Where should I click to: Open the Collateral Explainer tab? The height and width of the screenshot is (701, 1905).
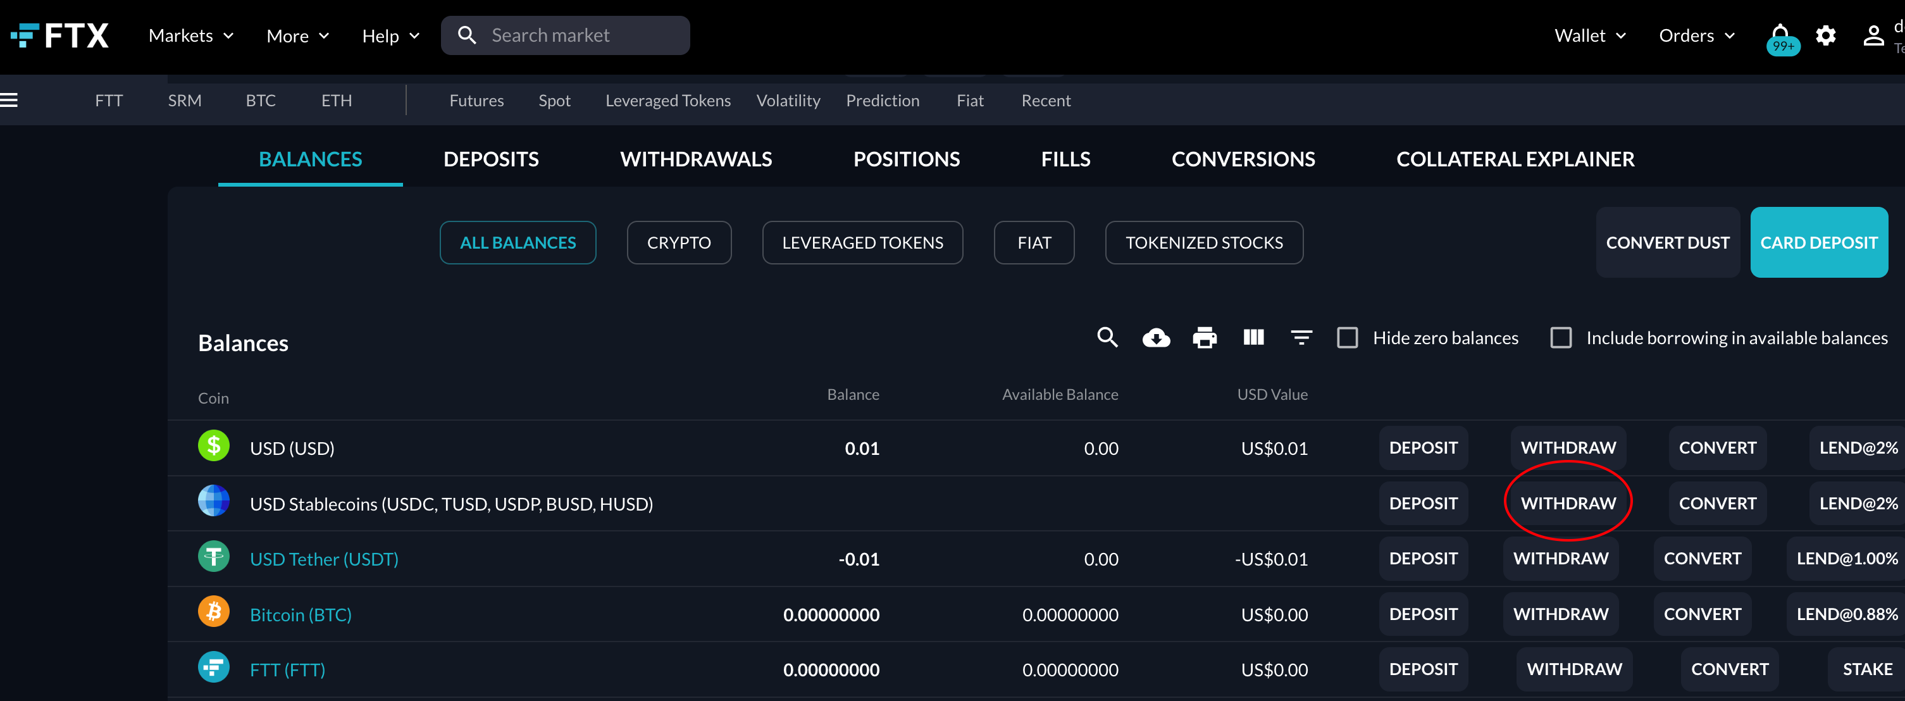coord(1515,159)
